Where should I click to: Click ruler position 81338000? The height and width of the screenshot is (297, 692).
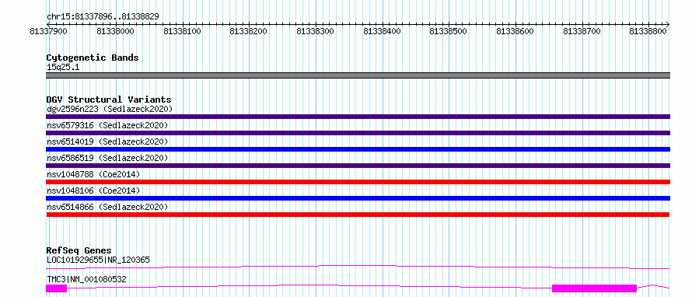(x=115, y=31)
